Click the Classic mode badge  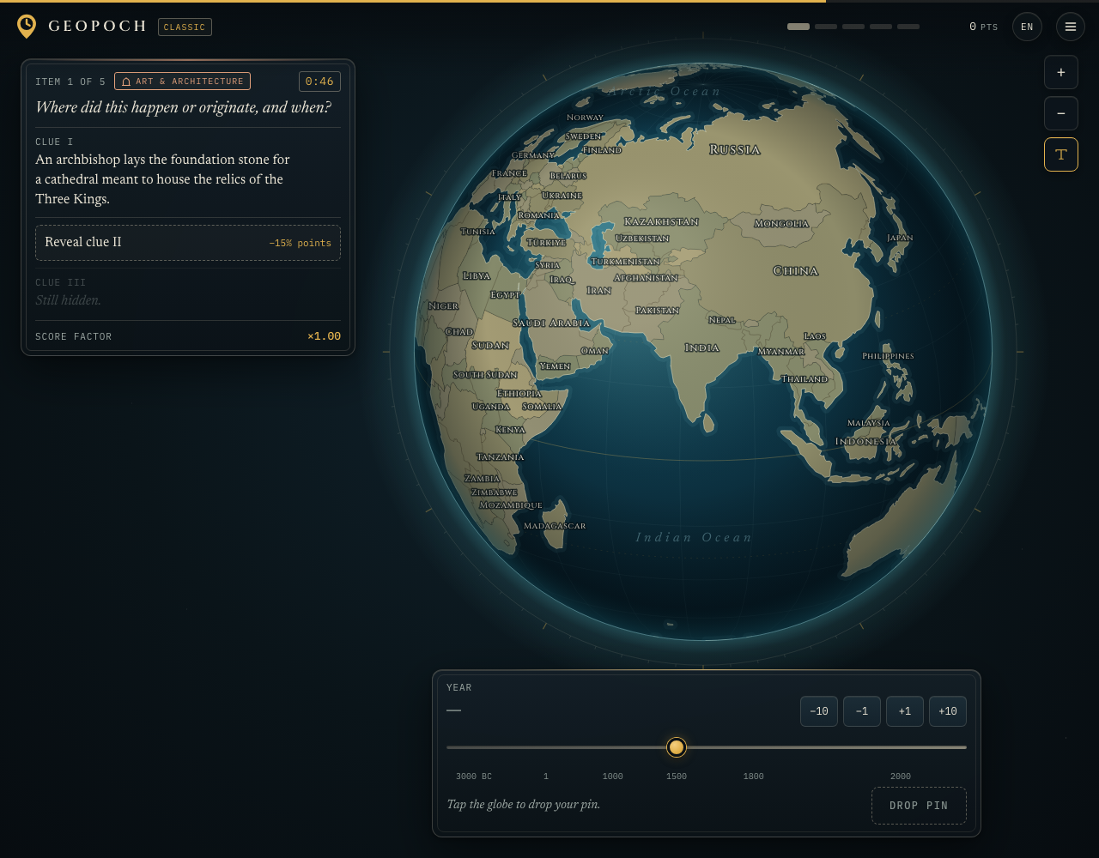pyautogui.click(x=185, y=27)
